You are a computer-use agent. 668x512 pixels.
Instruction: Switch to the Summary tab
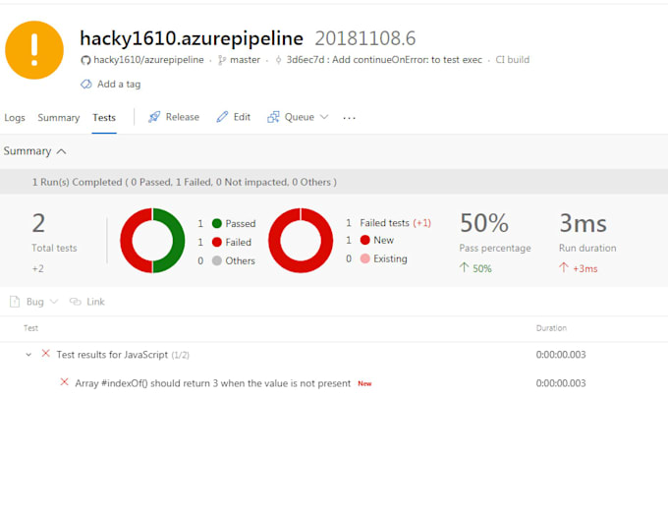click(59, 118)
